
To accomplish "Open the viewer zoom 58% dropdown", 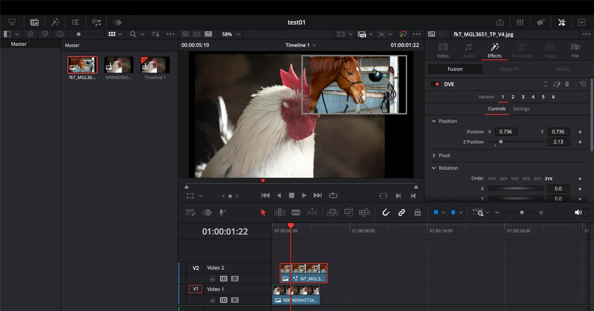I will tap(231, 34).
